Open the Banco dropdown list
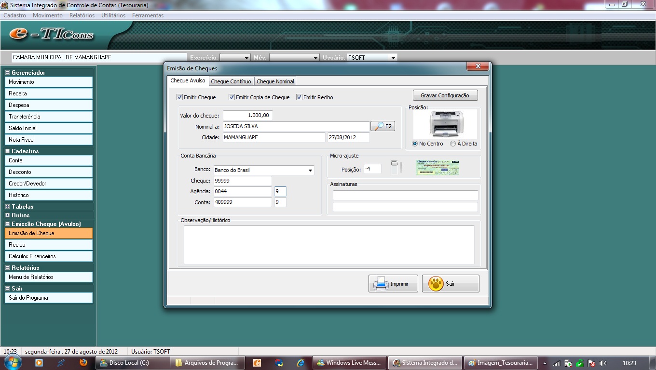Viewport: 656px width, 370px height. [x=310, y=170]
